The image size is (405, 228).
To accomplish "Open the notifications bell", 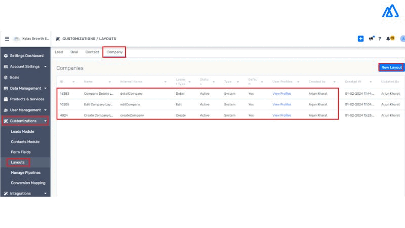I will tap(389, 39).
